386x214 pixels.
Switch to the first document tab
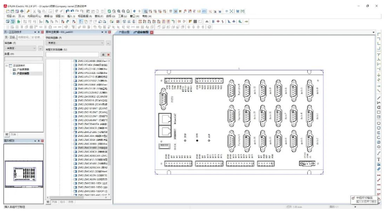pos(124,32)
